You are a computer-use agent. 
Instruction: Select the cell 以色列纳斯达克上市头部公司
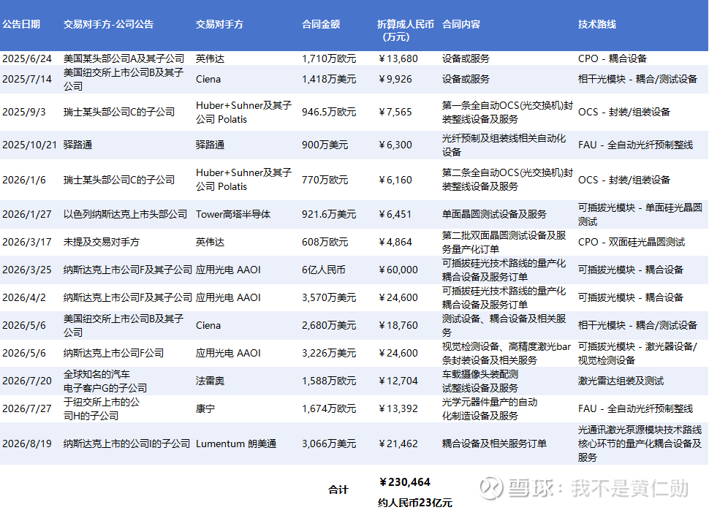[125, 214]
